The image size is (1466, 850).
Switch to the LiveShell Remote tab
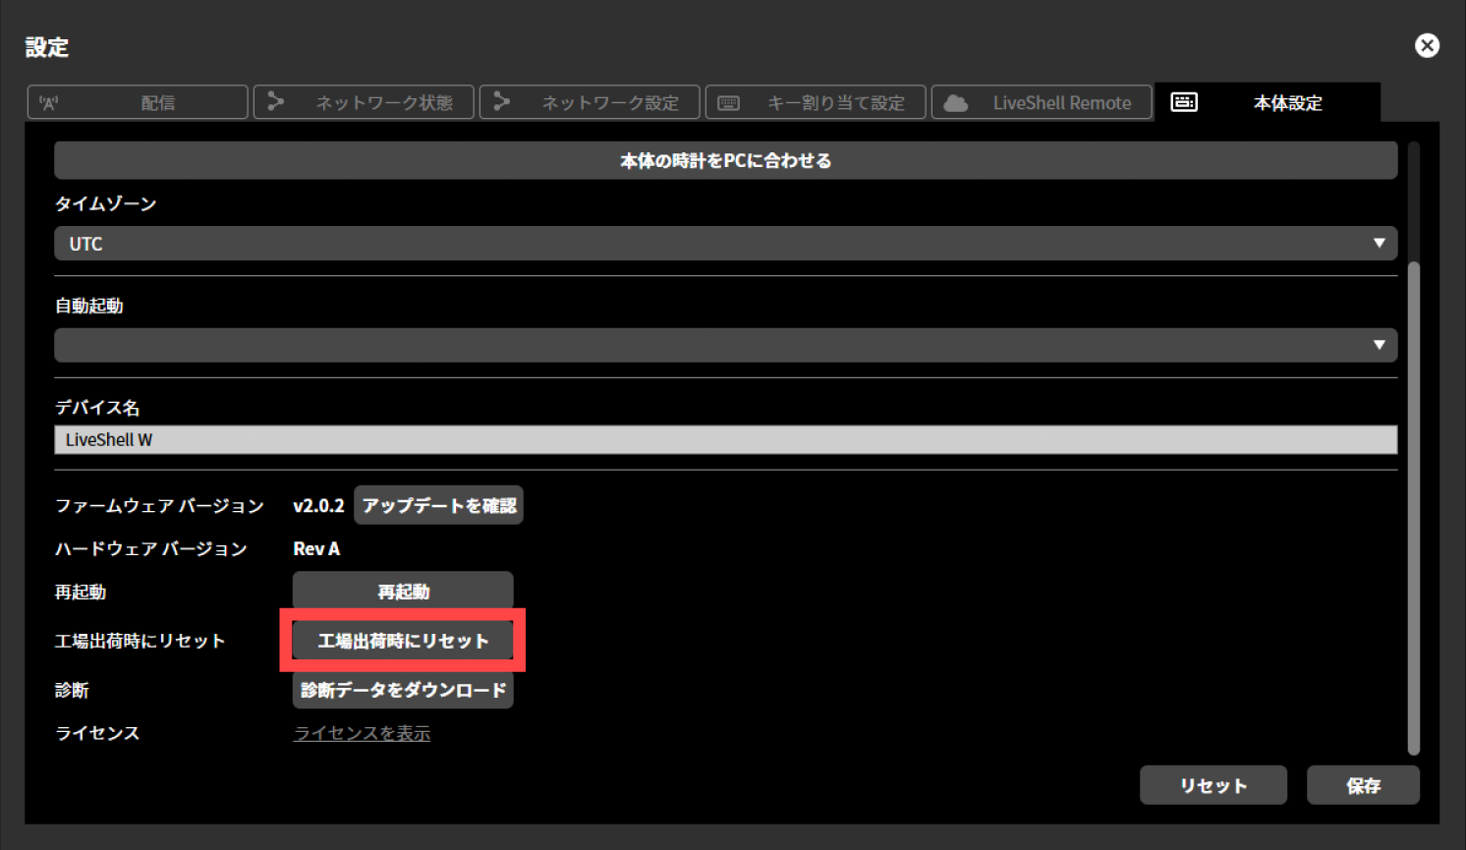coord(1042,101)
